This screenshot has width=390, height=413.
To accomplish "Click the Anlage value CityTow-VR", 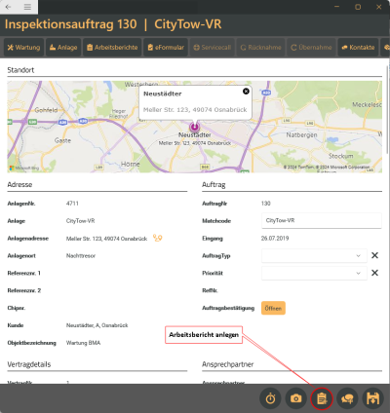I will 81,221.
